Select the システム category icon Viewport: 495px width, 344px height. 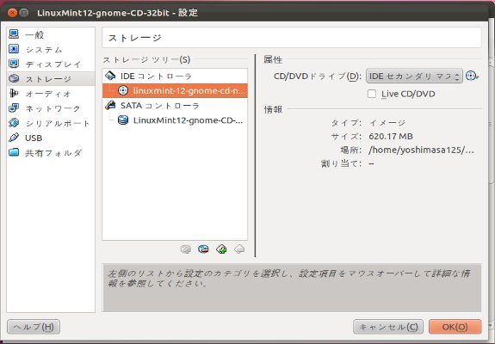14,49
